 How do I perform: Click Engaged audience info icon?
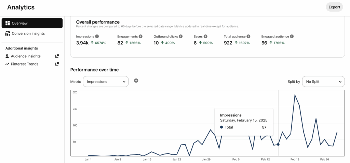292,36
